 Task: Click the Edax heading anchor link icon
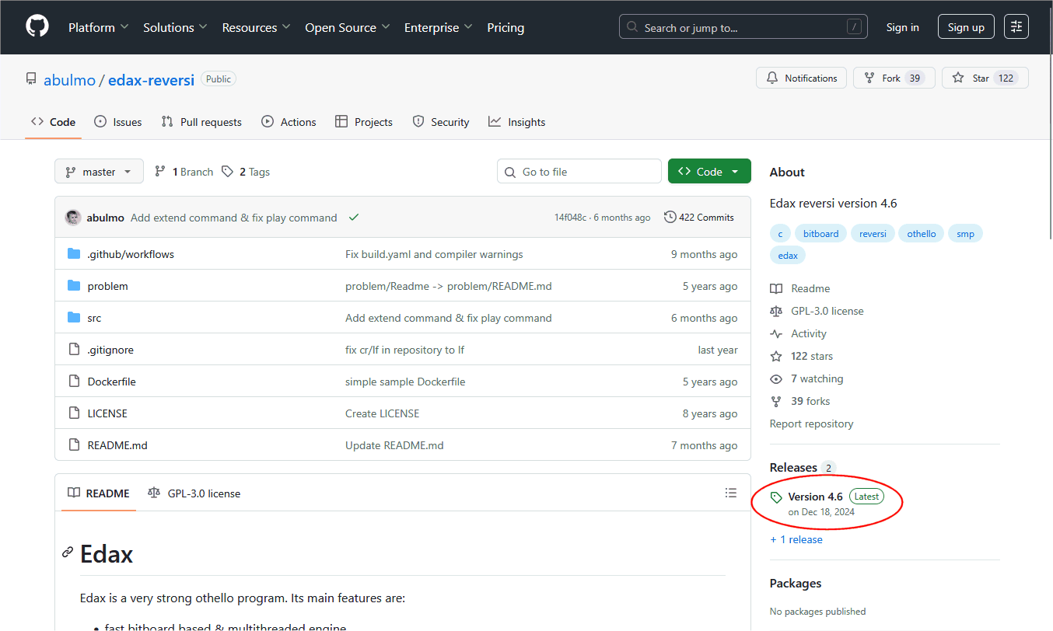68,553
